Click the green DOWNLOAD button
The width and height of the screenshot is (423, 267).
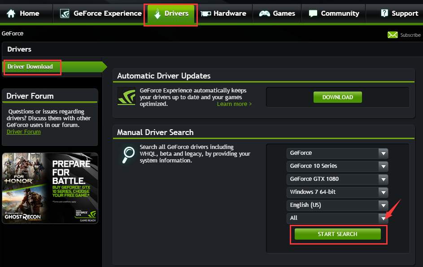tap(337, 97)
